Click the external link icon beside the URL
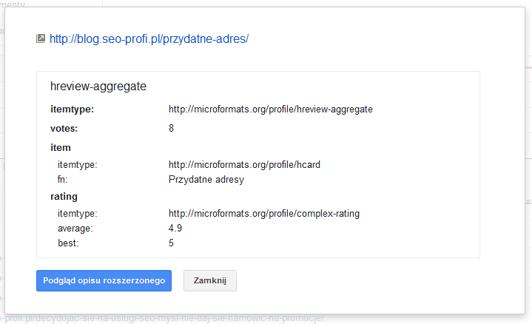 41,38
